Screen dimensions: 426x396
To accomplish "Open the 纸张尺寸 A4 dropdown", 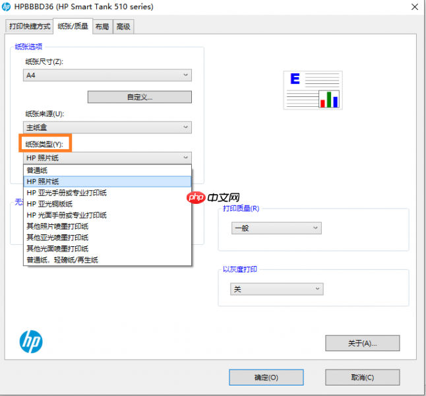I will click(x=107, y=75).
